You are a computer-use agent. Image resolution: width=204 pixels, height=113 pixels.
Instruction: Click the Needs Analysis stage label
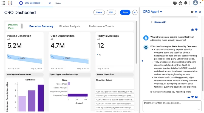coord(60,88)
